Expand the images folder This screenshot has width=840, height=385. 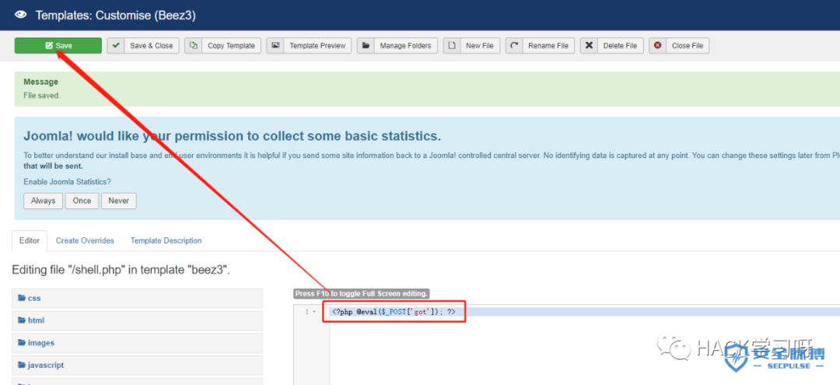click(x=137, y=343)
